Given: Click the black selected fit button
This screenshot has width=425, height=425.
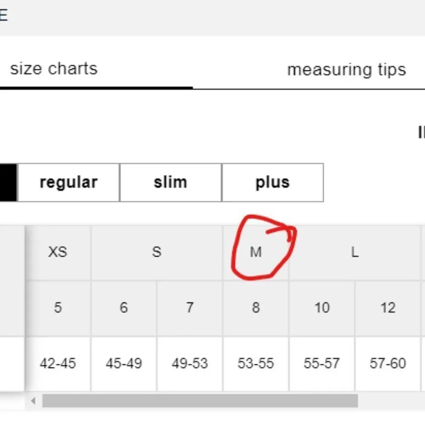Looking at the screenshot, I should (8, 182).
